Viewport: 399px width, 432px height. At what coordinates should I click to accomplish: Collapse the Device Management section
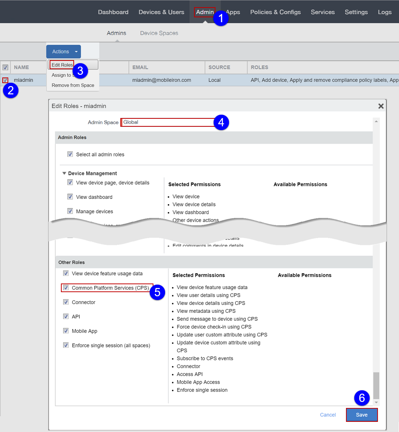[x=64, y=173]
